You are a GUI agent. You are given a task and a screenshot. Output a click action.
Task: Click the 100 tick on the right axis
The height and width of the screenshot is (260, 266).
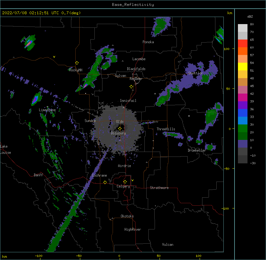(x=227, y=49)
